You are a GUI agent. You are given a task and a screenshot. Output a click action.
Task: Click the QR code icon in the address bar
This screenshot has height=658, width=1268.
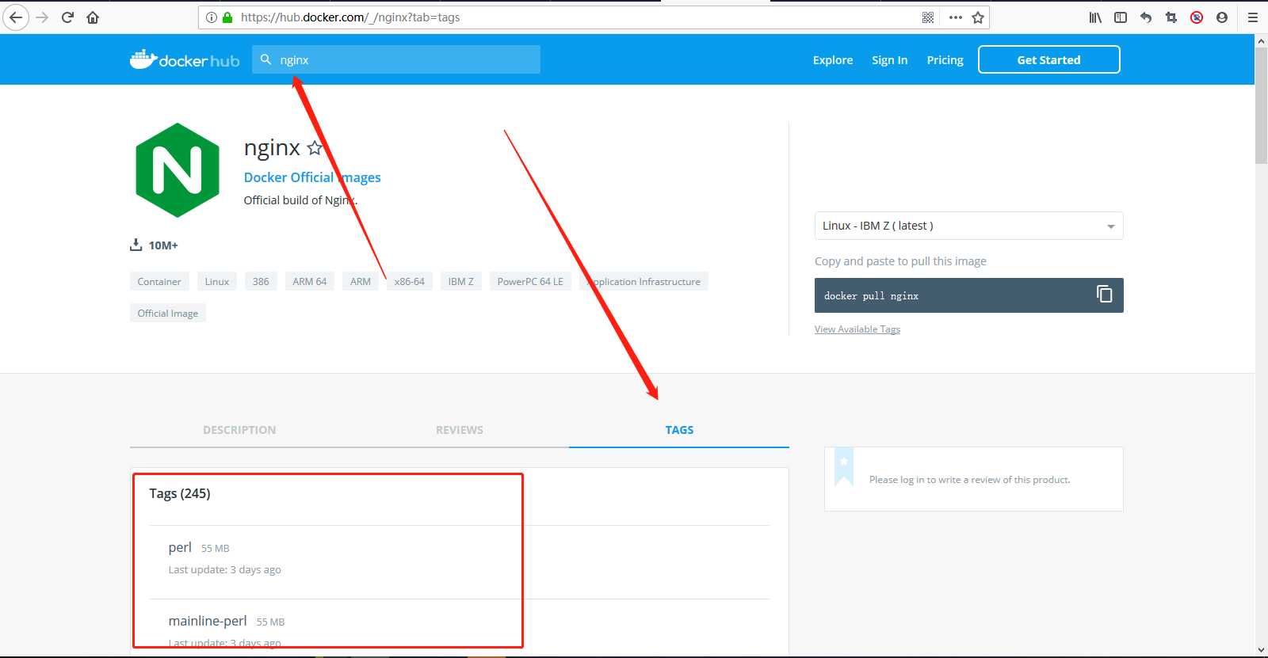[928, 17]
